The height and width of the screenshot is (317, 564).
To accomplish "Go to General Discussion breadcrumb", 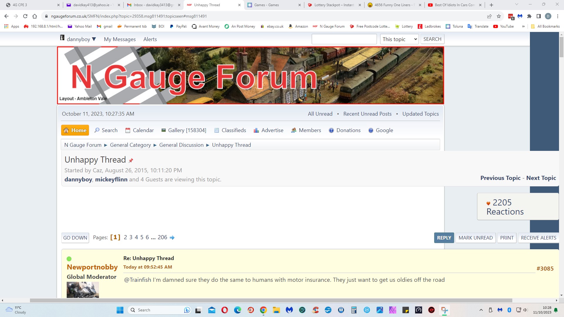I will [x=181, y=145].
